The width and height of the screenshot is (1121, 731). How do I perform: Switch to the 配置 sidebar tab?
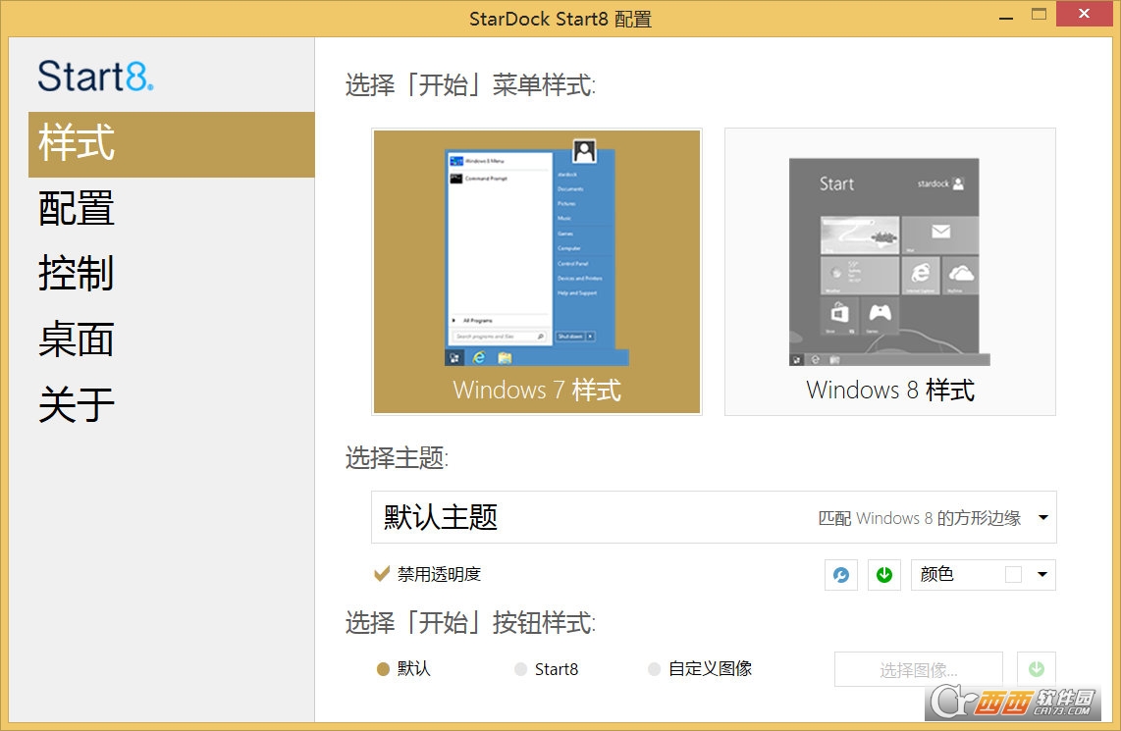76,208
